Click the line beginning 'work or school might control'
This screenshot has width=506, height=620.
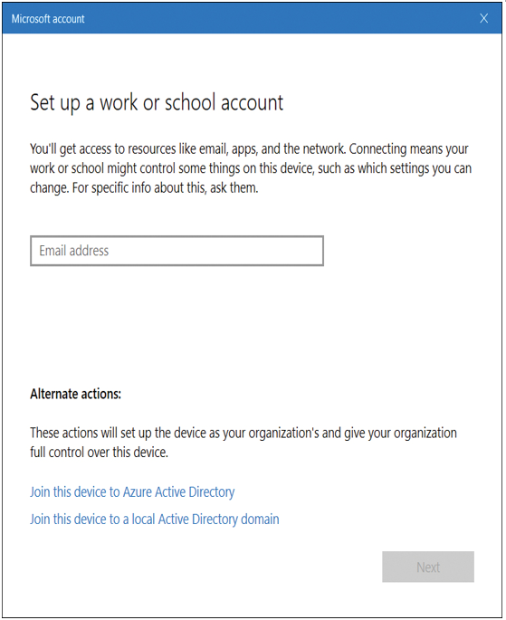[x=251, y=168]
